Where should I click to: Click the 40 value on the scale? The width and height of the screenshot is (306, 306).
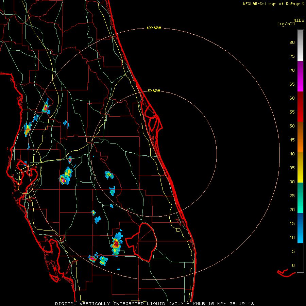(x=292, y=154)
